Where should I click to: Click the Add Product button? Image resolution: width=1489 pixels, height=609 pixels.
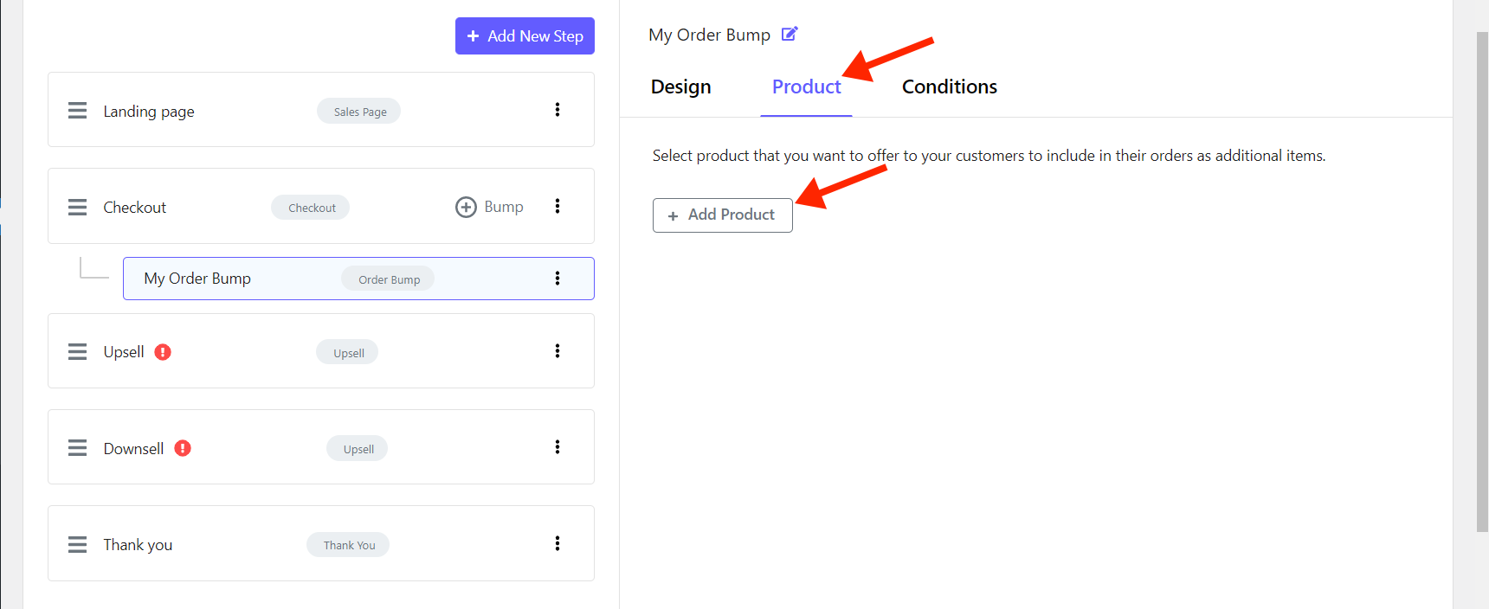723,215
